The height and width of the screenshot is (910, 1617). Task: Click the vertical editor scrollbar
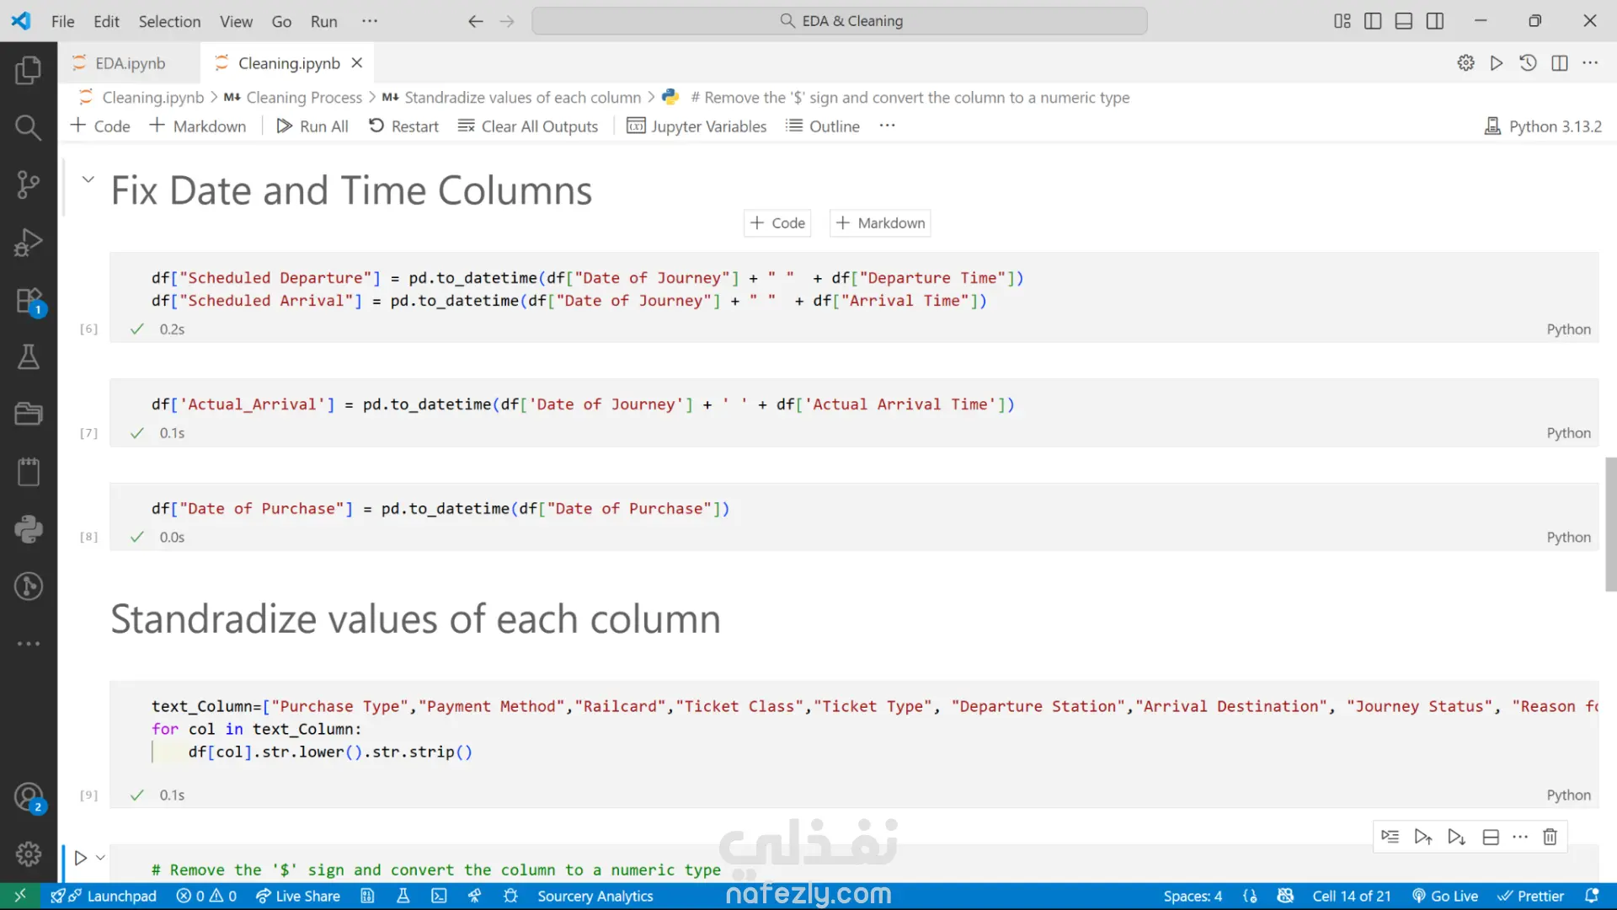point(1610,524)
